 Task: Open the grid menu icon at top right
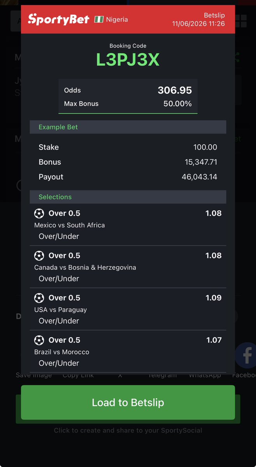241,21
